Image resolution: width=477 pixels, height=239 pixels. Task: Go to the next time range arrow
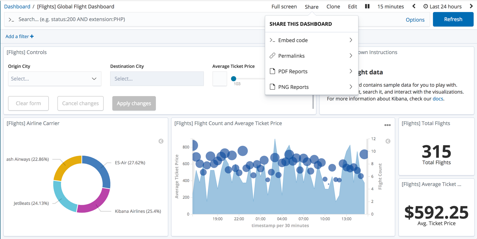click(x=471, y=7)
